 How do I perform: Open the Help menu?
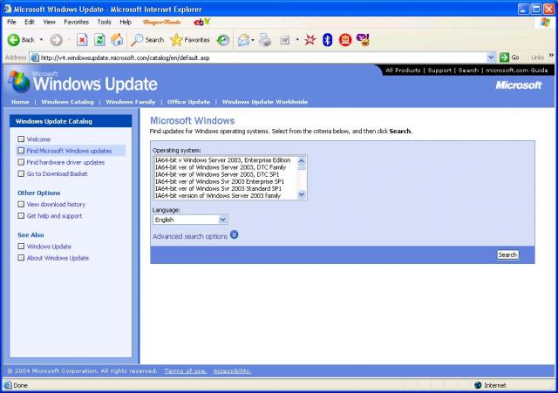point(126,22)
